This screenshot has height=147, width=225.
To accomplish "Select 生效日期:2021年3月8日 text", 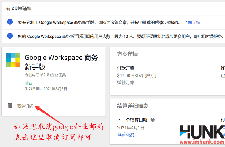I will [46, 89].
